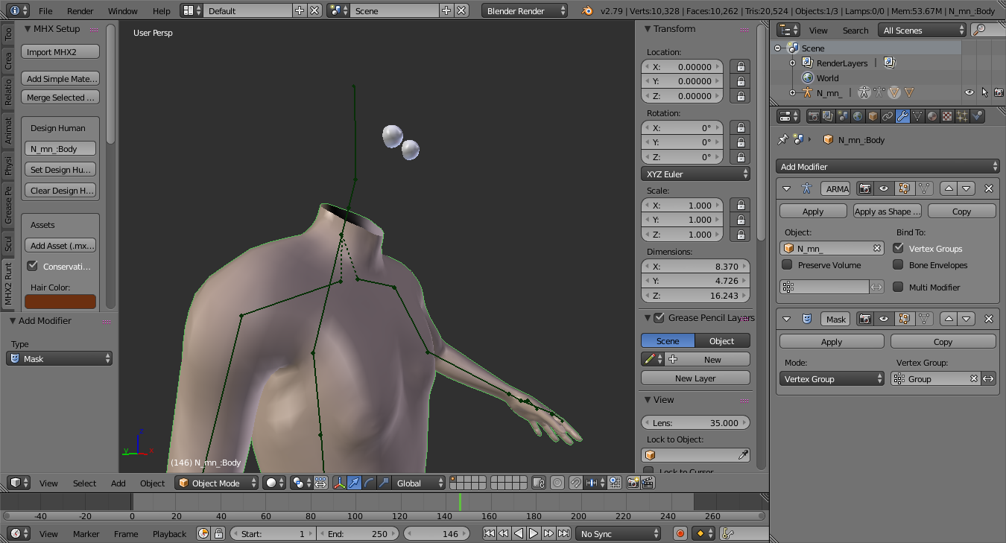Toggle Grease Pencil Layers checkbox
Screen dimensions: 1006x543
[x=659, y=317]
